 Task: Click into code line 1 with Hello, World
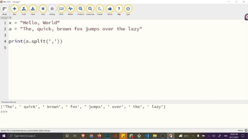[x=34, y=23]
